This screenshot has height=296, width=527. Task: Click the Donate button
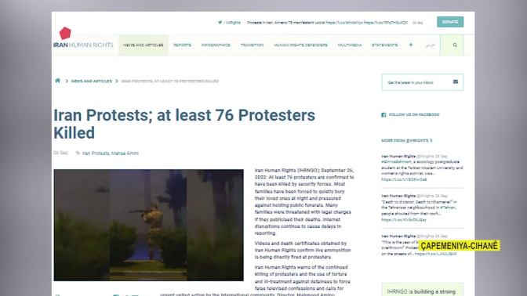[450, 22]
